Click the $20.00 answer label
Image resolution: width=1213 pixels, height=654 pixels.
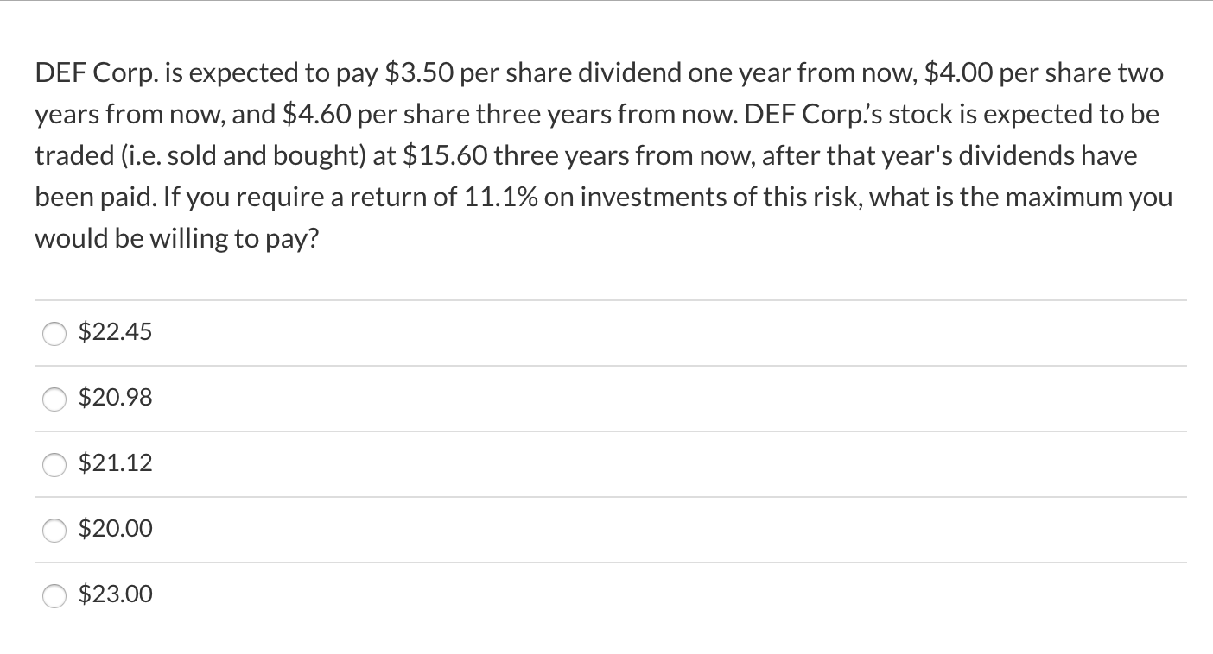(x=115, y=529)
